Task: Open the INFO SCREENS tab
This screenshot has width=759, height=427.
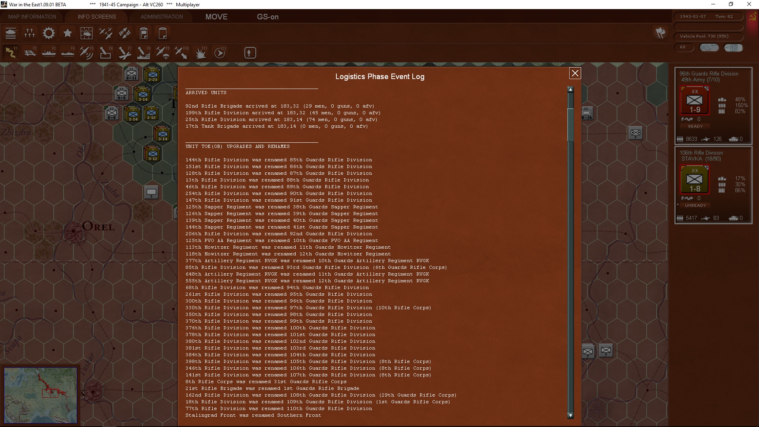Action: pyautogui.click(x=97, y=17)
